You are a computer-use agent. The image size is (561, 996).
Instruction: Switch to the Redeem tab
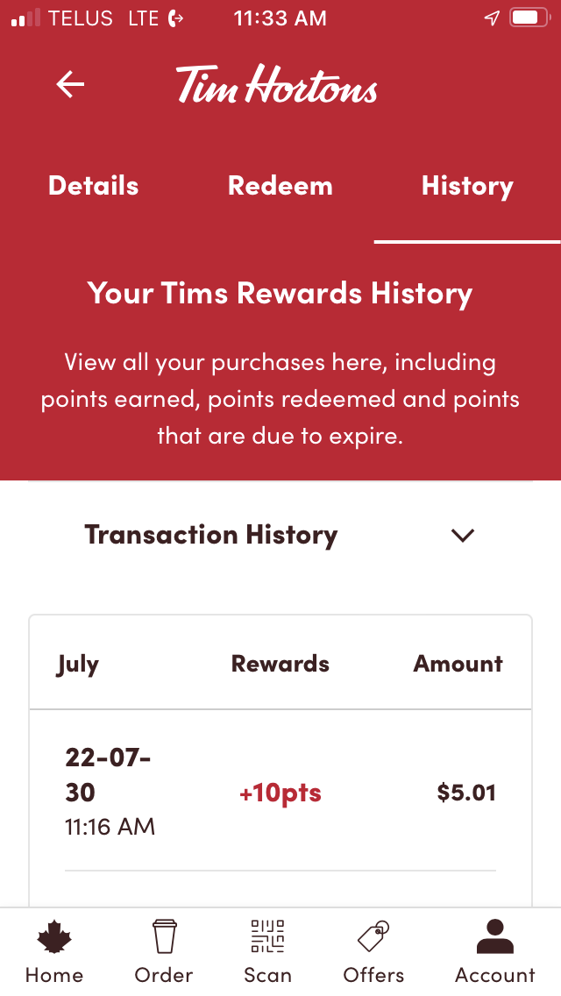pos(280,186)
